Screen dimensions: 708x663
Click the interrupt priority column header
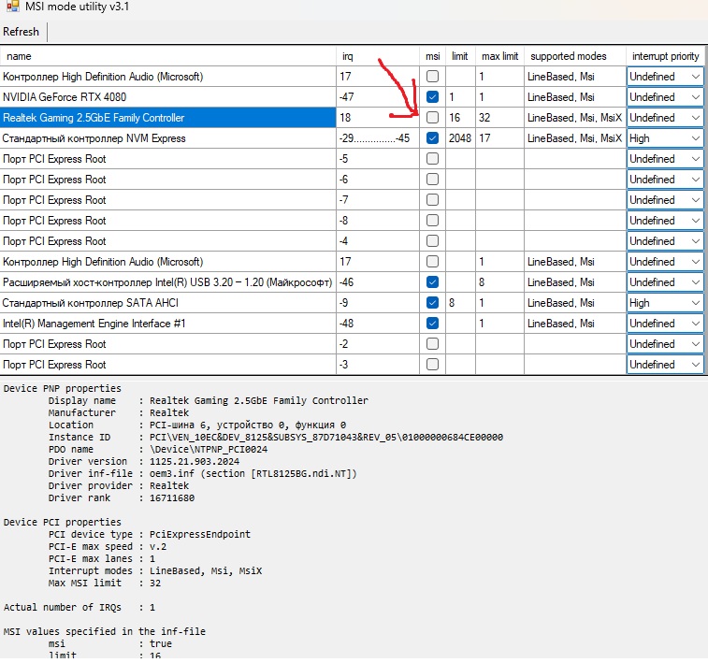coord(665,56)
